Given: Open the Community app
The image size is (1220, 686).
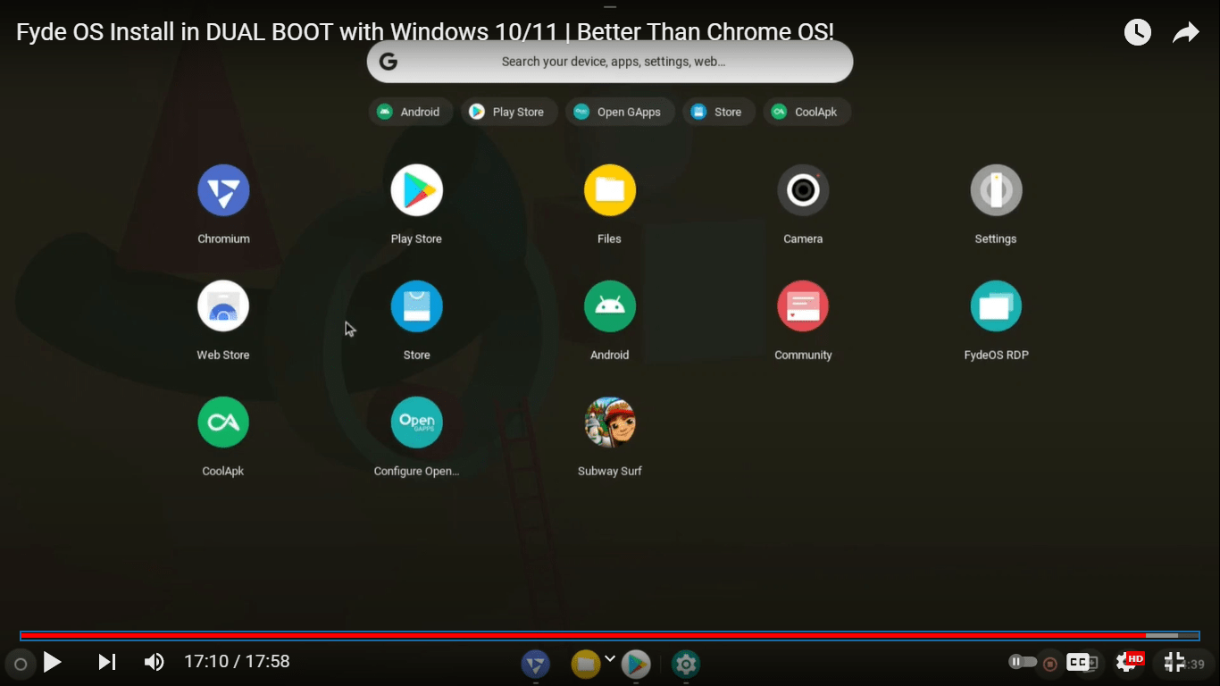Looking at the screenshot, I should point(803,306).
